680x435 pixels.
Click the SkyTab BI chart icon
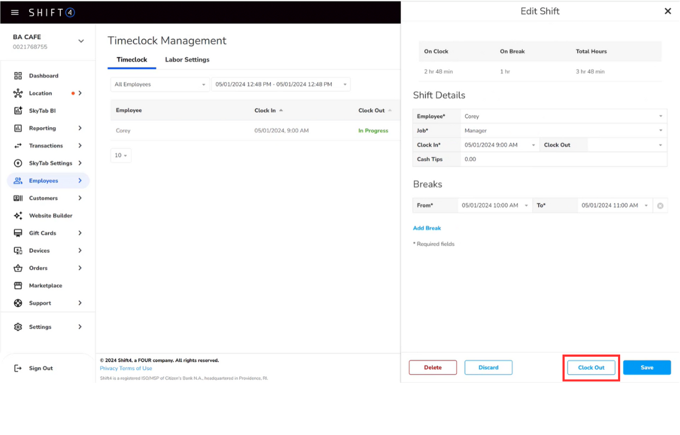click(18, 111)
